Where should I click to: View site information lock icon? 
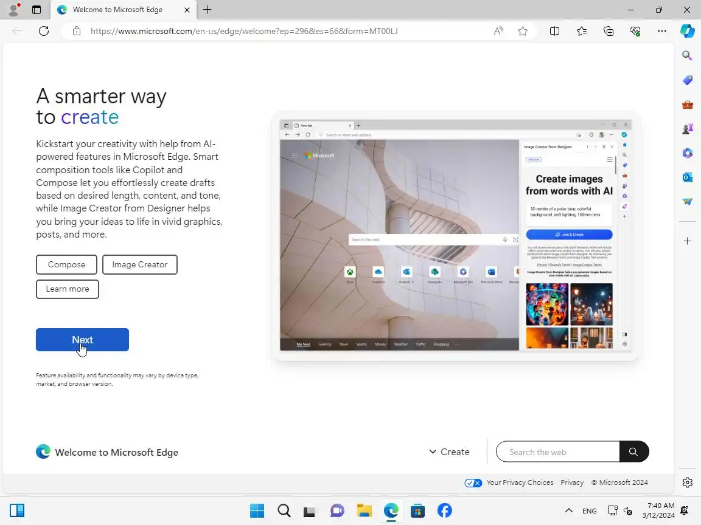pyautogui.click(x=77, y=31)
